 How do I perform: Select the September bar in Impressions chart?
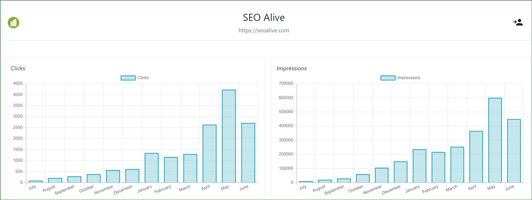pyautogui.click(x=344, y=181)
